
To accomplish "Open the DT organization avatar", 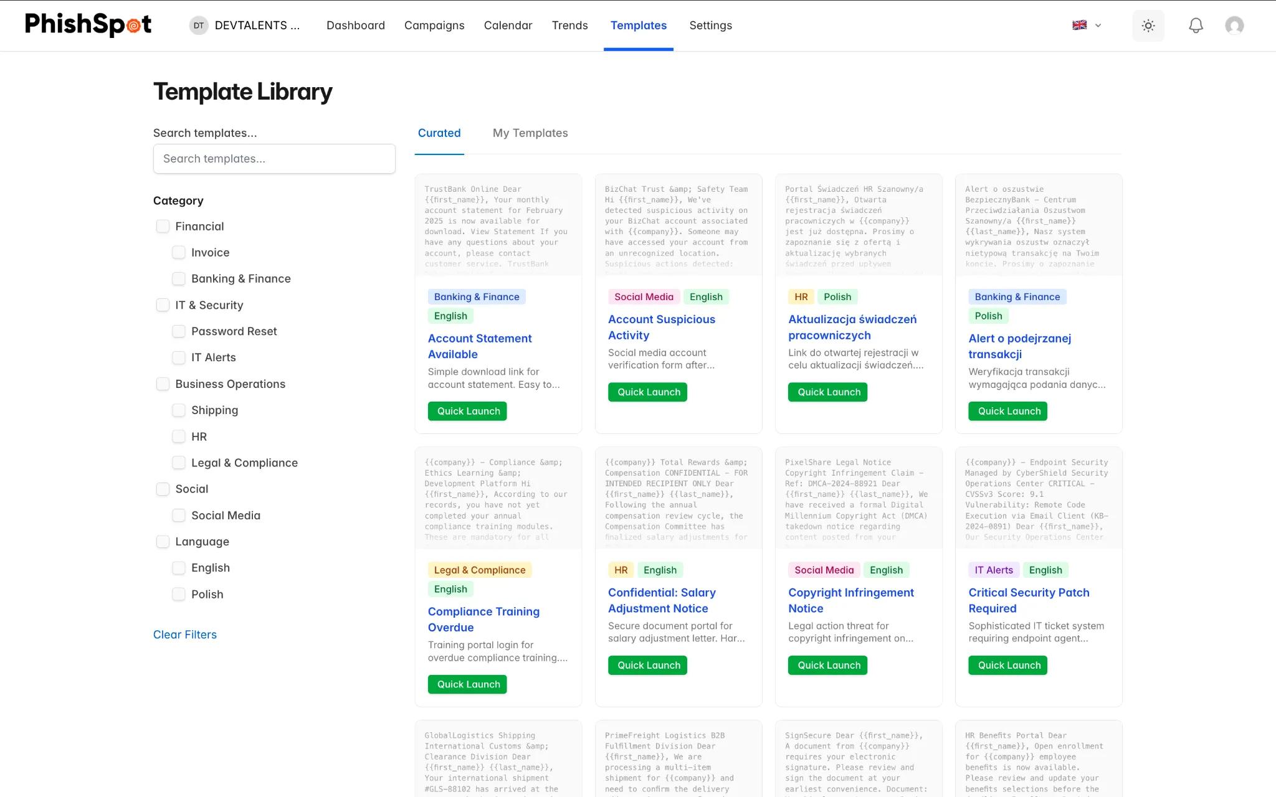I will pyautogui.click(x=199, y=26).
